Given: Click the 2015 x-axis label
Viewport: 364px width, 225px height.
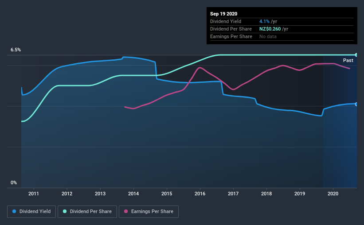Looking at the screenshot, I should (167, 194).
